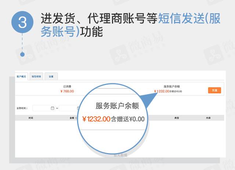235x170 pixels.
Task: Click the end date input after the tilde
Action: [x=69, y=108]
